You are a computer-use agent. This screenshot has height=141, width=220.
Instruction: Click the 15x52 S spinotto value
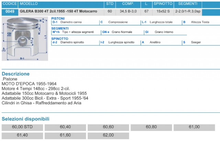163,11
